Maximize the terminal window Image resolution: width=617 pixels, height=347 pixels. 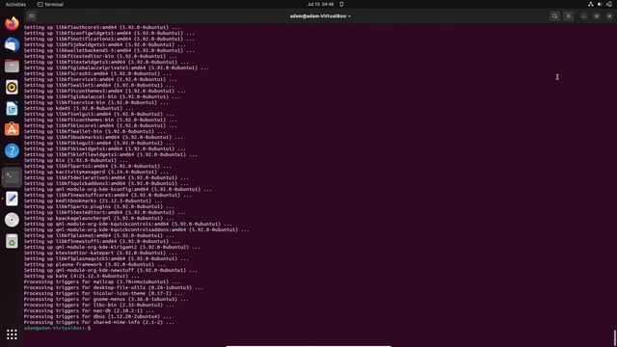[x=597, y=16]
